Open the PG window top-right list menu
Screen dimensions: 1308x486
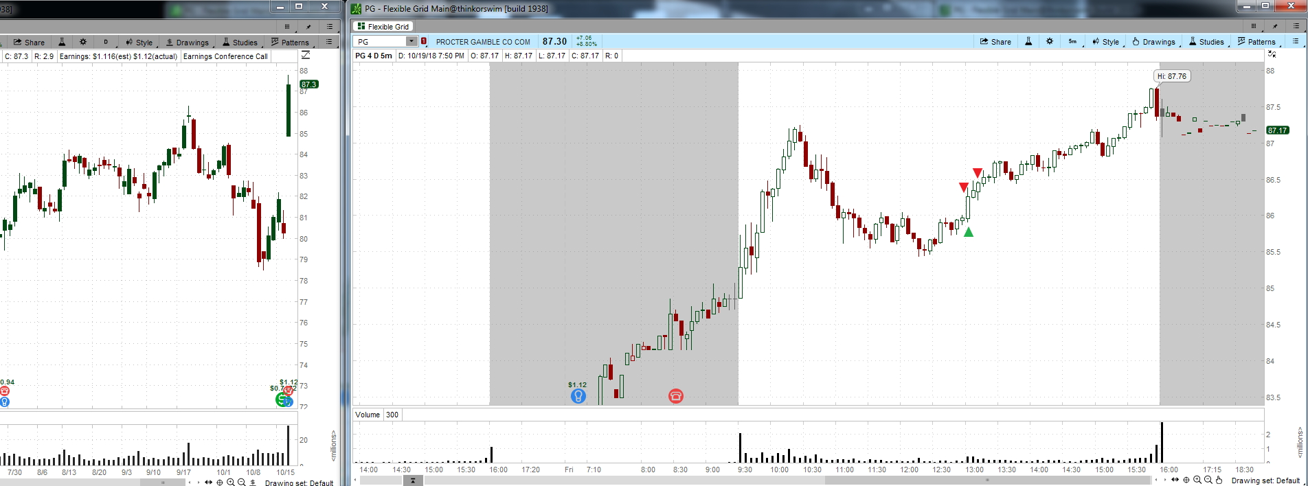1296,26
